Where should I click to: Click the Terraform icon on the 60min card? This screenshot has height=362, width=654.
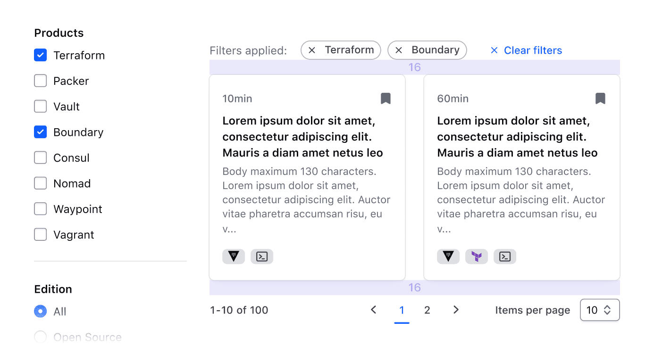click(477, 256)
